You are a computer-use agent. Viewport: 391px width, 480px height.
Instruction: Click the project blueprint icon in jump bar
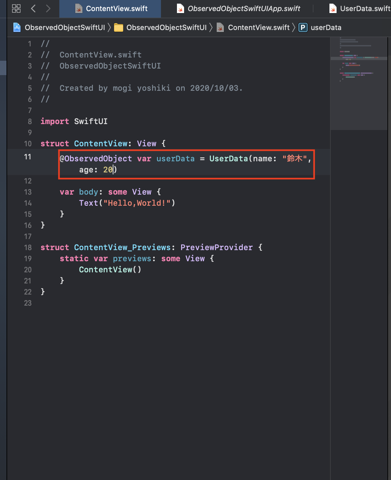pos(17,27)
